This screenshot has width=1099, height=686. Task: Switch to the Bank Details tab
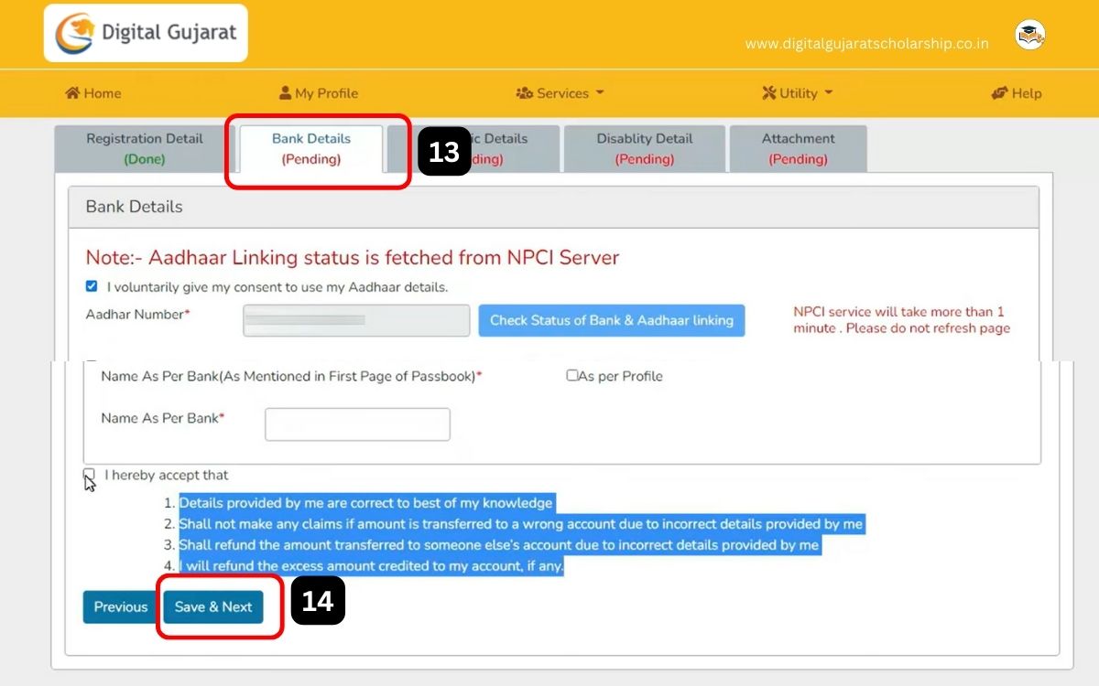pos(311,148)
